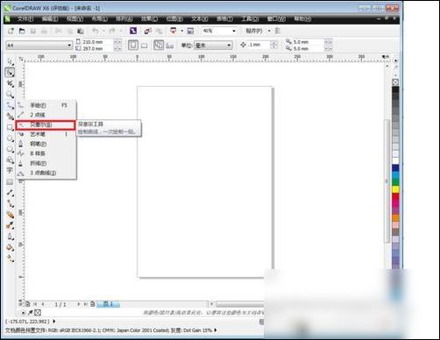Open the units (单位) dropdown
The image size is (440, 340).
coord(229,46)
